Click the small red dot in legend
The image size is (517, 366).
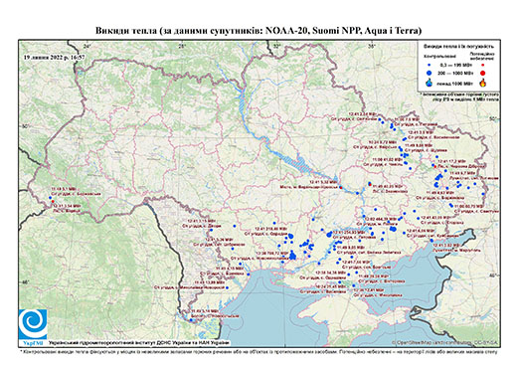pyautogui.click(x=482, y=65)
